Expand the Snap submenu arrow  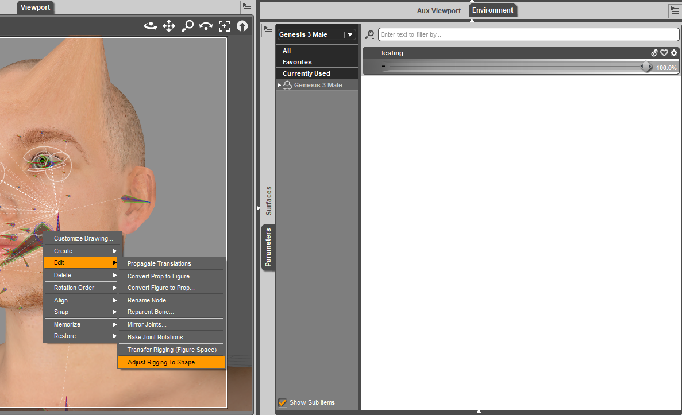click(x=115, y=312)
